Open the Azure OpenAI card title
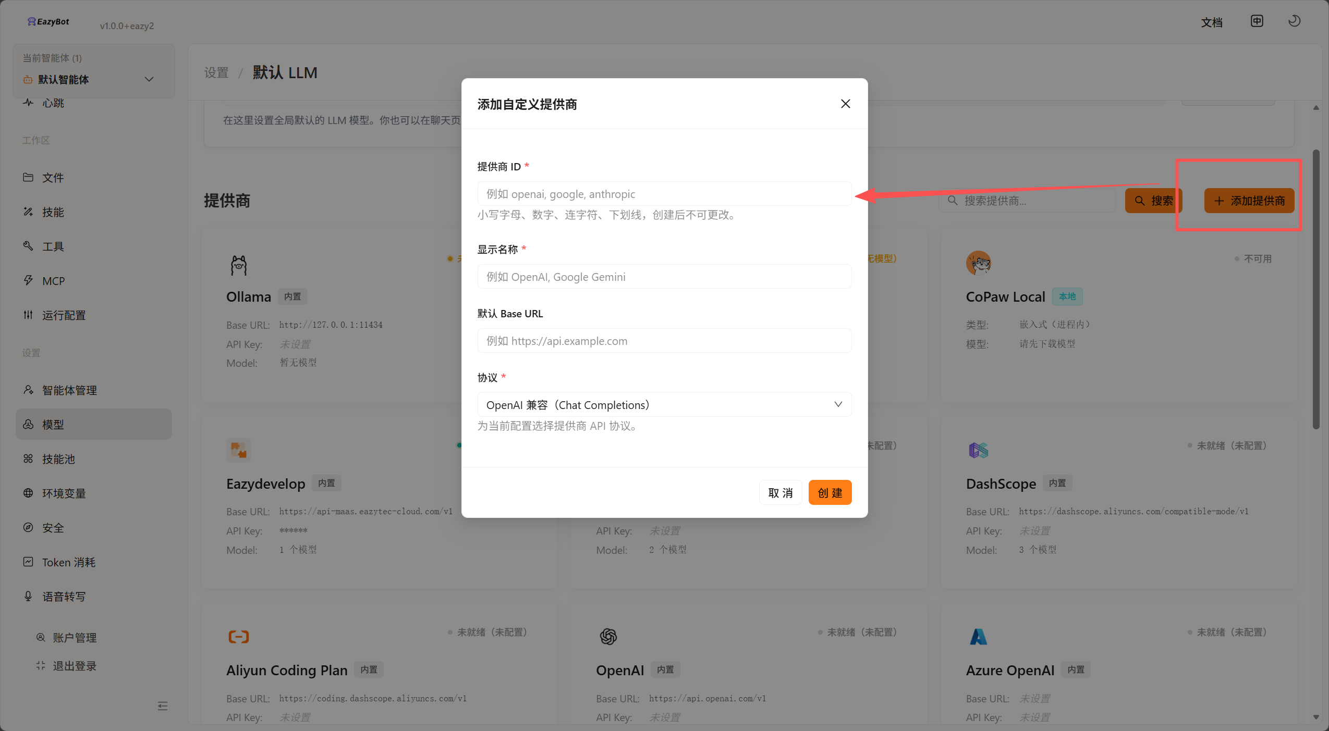 pos(1010,670)
